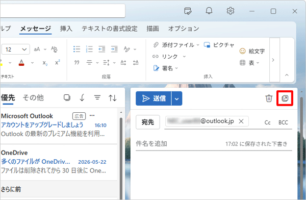Click the quote icon
Image resolution: width=306 pixels, height=200 pixels.
coord(76,62)
